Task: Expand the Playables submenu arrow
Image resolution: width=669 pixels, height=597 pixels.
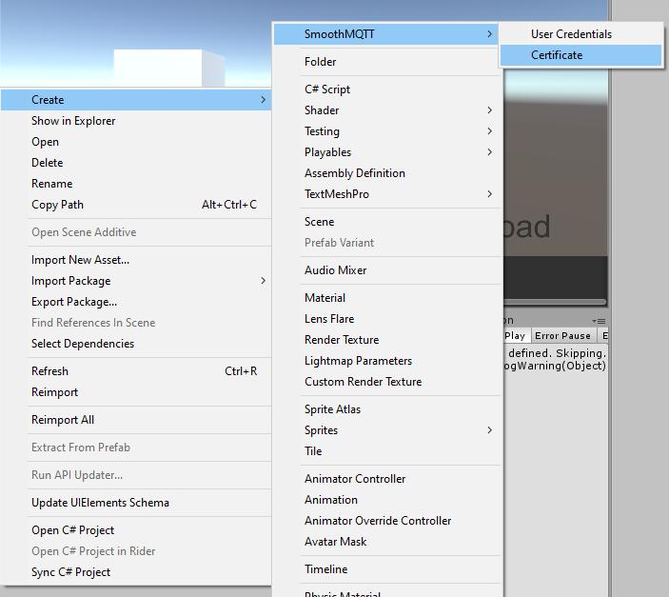Action: click(x=489, y=152)
